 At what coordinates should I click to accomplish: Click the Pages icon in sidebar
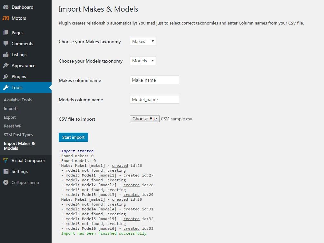tap(6, 33)
